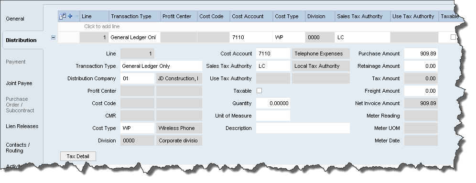Click 'Corporate divisio' description box
This screenshot has width=476, height=183.
(x=179, y=140)
